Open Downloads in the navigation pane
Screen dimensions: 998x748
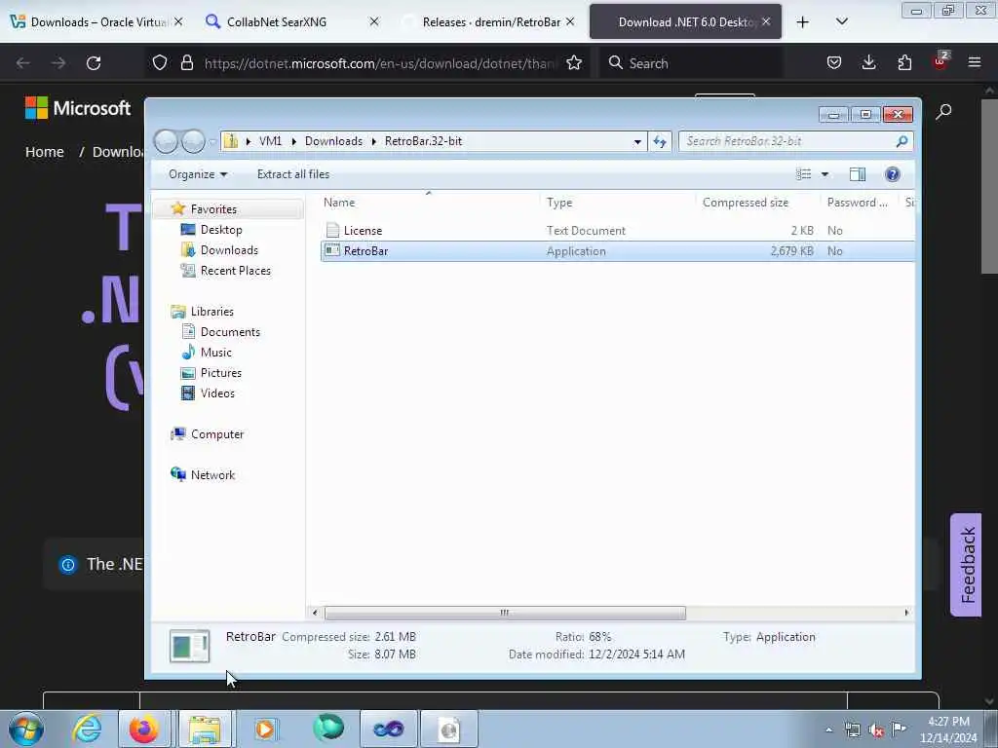229,250
